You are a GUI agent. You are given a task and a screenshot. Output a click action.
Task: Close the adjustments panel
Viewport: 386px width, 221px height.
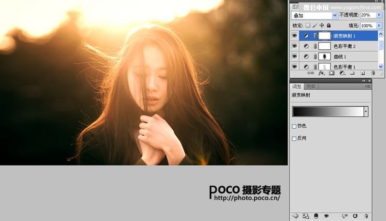tap(370, 81)
